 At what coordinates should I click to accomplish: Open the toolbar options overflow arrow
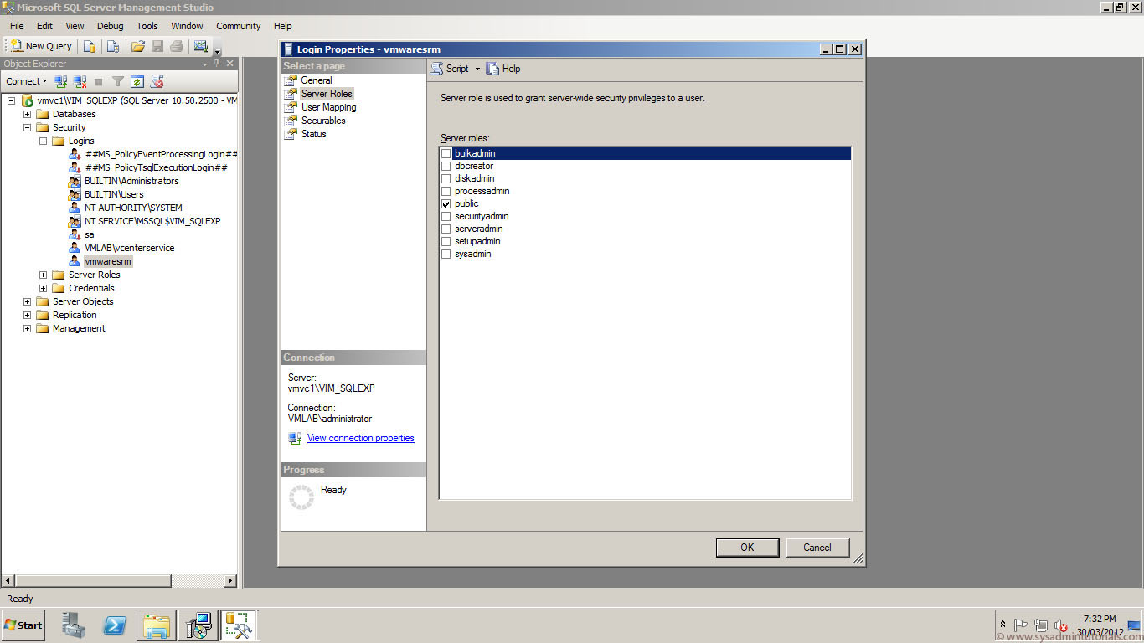(x=217, y=52)
